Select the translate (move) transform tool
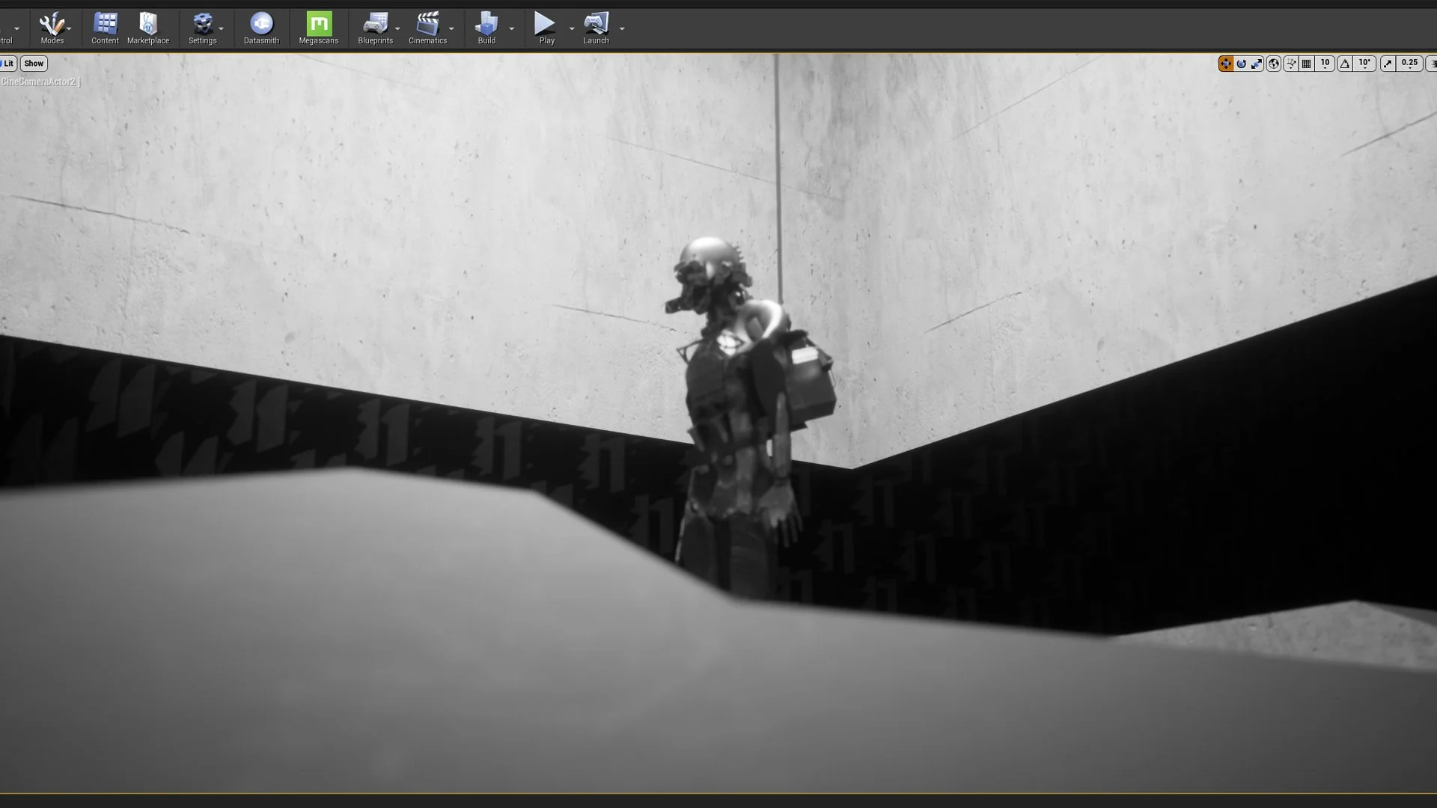 point(1225,64)
